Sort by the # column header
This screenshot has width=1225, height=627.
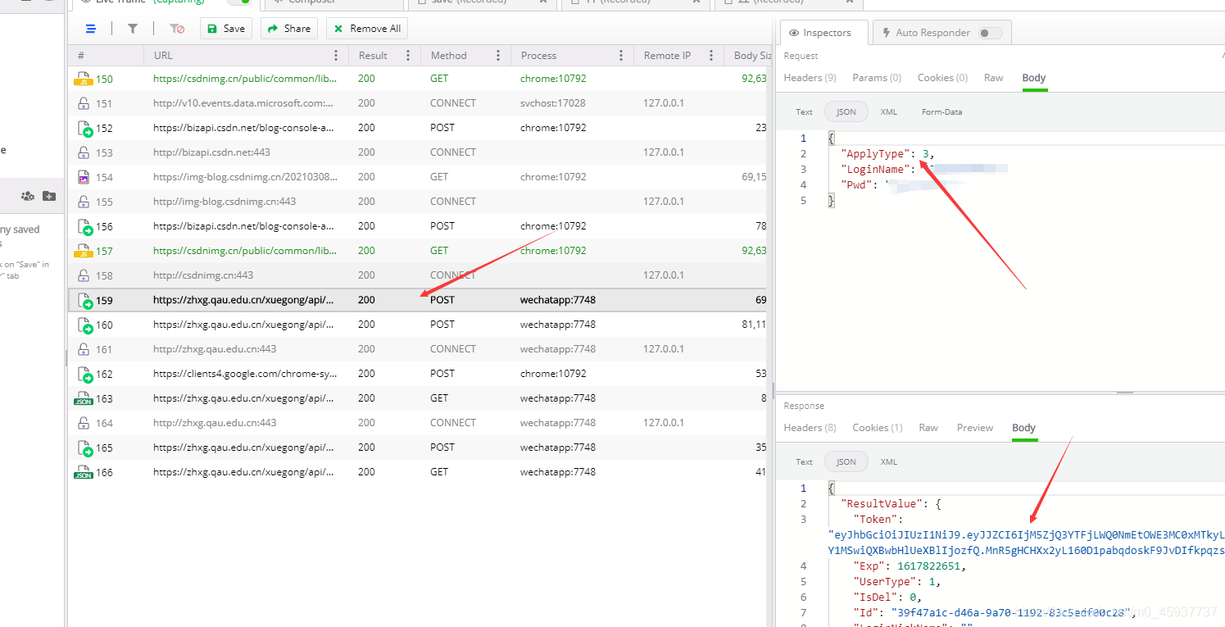click(81, 56)
